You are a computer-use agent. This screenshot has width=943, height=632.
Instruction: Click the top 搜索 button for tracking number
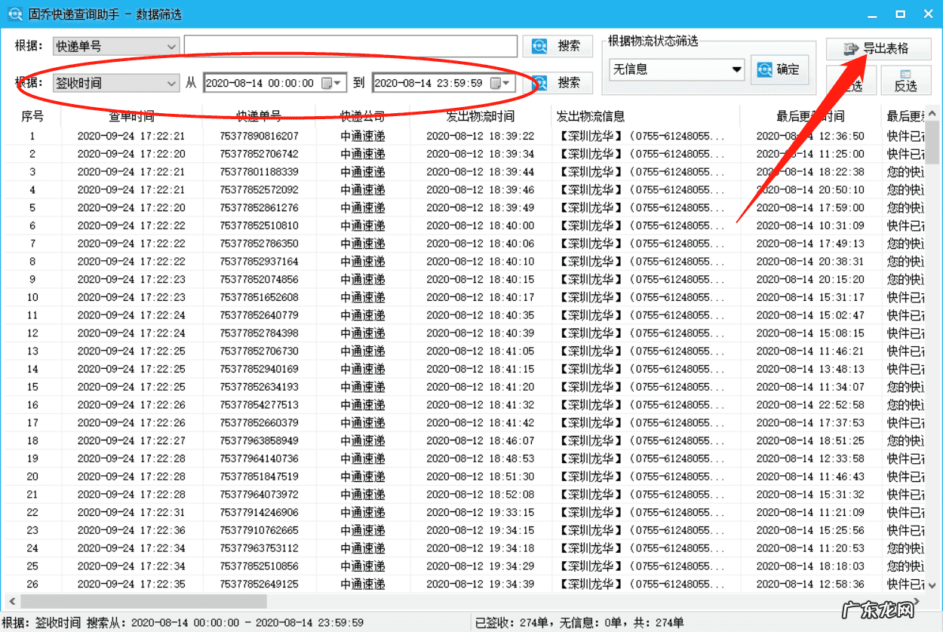point(557,46)
